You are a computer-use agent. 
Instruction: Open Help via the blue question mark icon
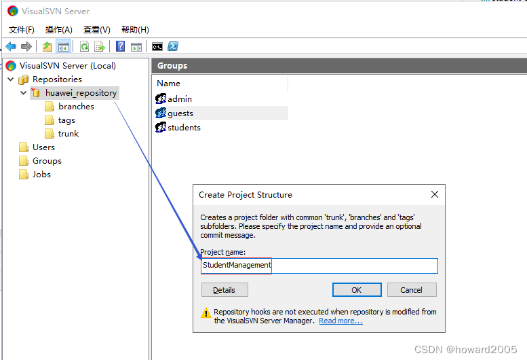point(120,46)
